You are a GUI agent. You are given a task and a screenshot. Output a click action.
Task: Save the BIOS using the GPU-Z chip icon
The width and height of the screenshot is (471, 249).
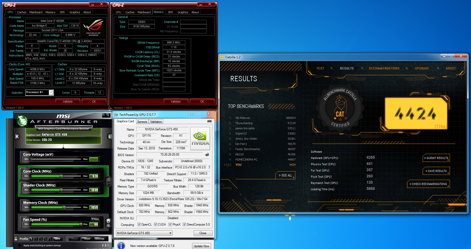(207, 155)
